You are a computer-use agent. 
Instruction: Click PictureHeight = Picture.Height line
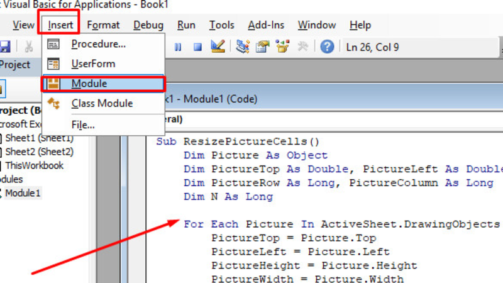tap(314, 265)
